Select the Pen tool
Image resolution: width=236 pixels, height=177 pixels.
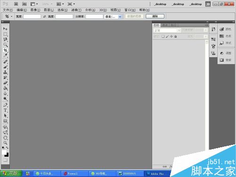tap(5, 105)
